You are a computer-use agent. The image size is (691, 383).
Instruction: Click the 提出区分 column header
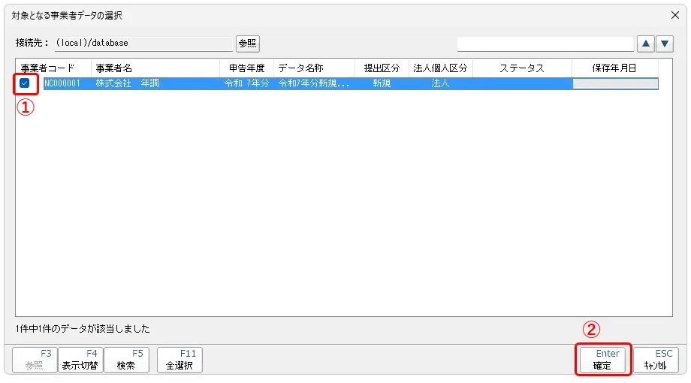(x=382, y=68)
